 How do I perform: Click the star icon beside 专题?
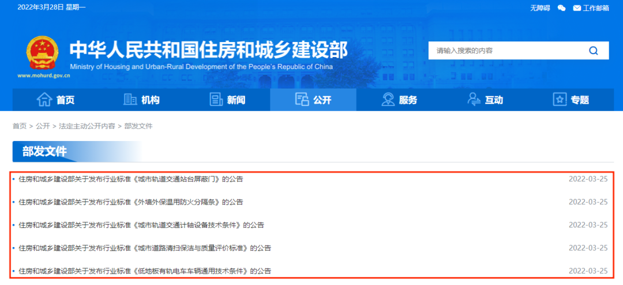point(560,100)
